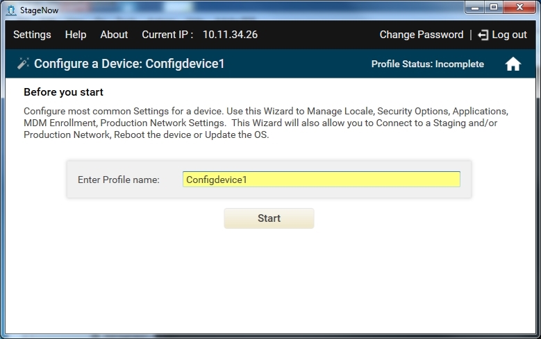Open the About menu
This screenshot has width=541, height=339.
pos(114,35)
